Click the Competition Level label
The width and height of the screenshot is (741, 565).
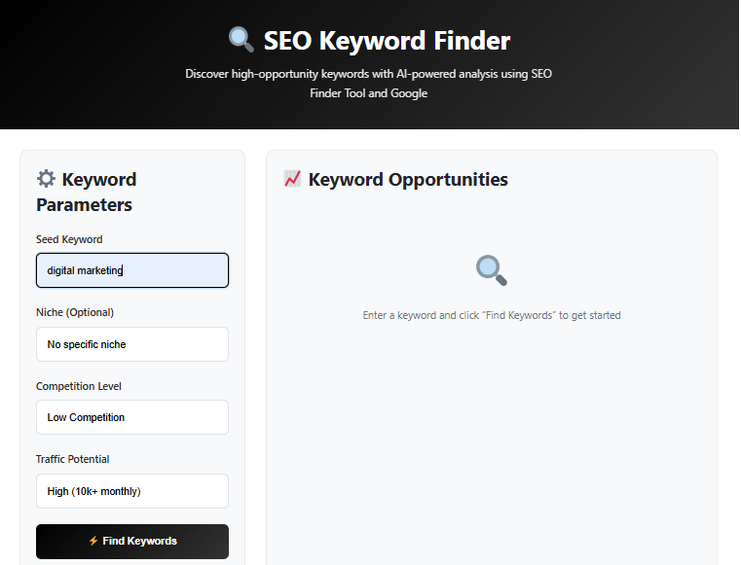[79, 386]
